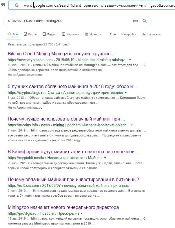Click the browser address bar URL field
175x228 pixels.
[x=92, y=6]
